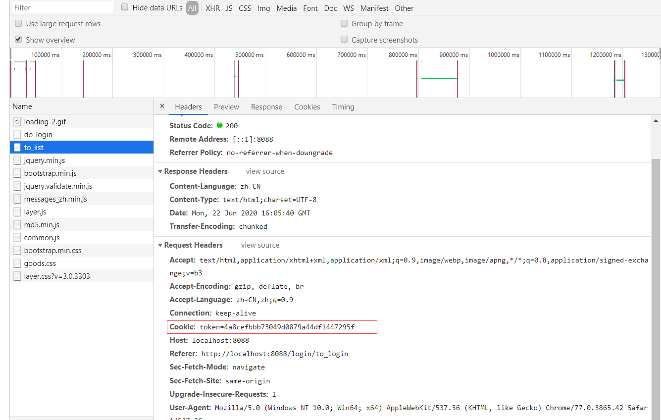Click view source for Response Headers

(265, 171)
